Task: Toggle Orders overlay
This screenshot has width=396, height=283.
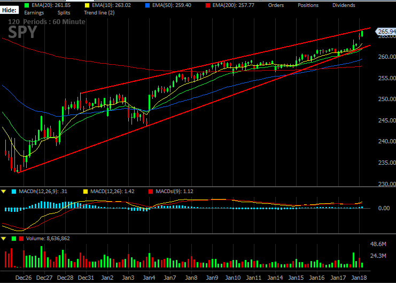Action: (x=276, y=5)
